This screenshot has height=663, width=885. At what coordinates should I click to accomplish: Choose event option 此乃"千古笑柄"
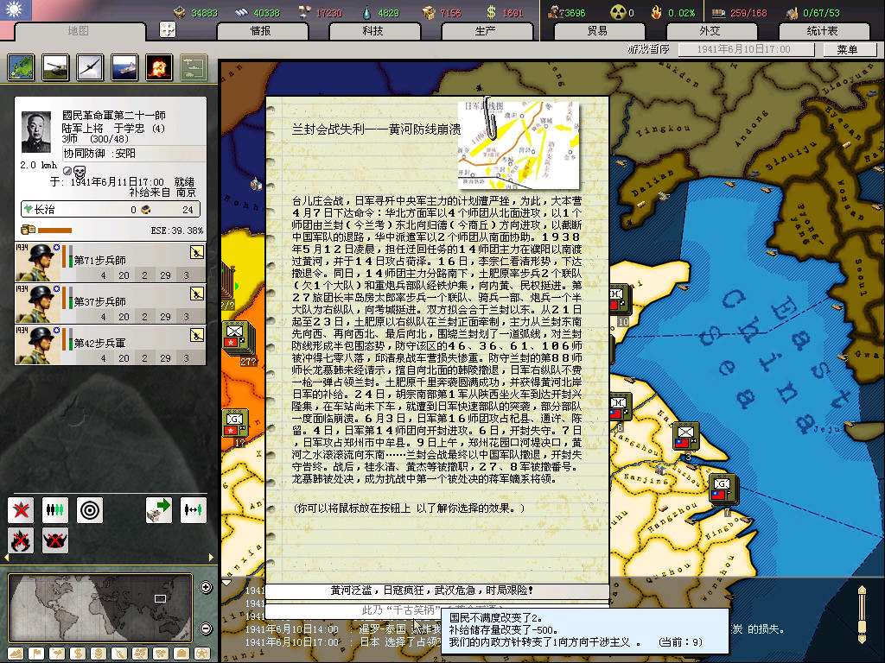(x=437, y=610)
